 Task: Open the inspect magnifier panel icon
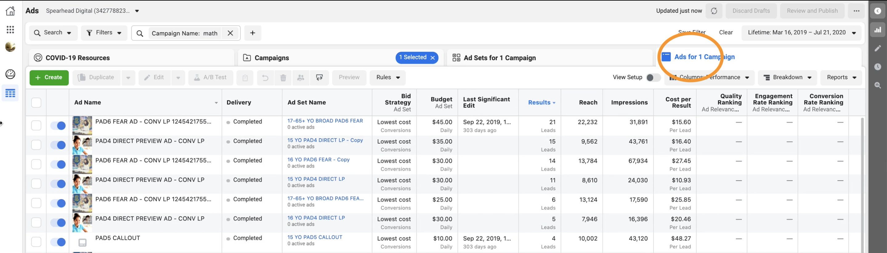(x=877, y=85)
